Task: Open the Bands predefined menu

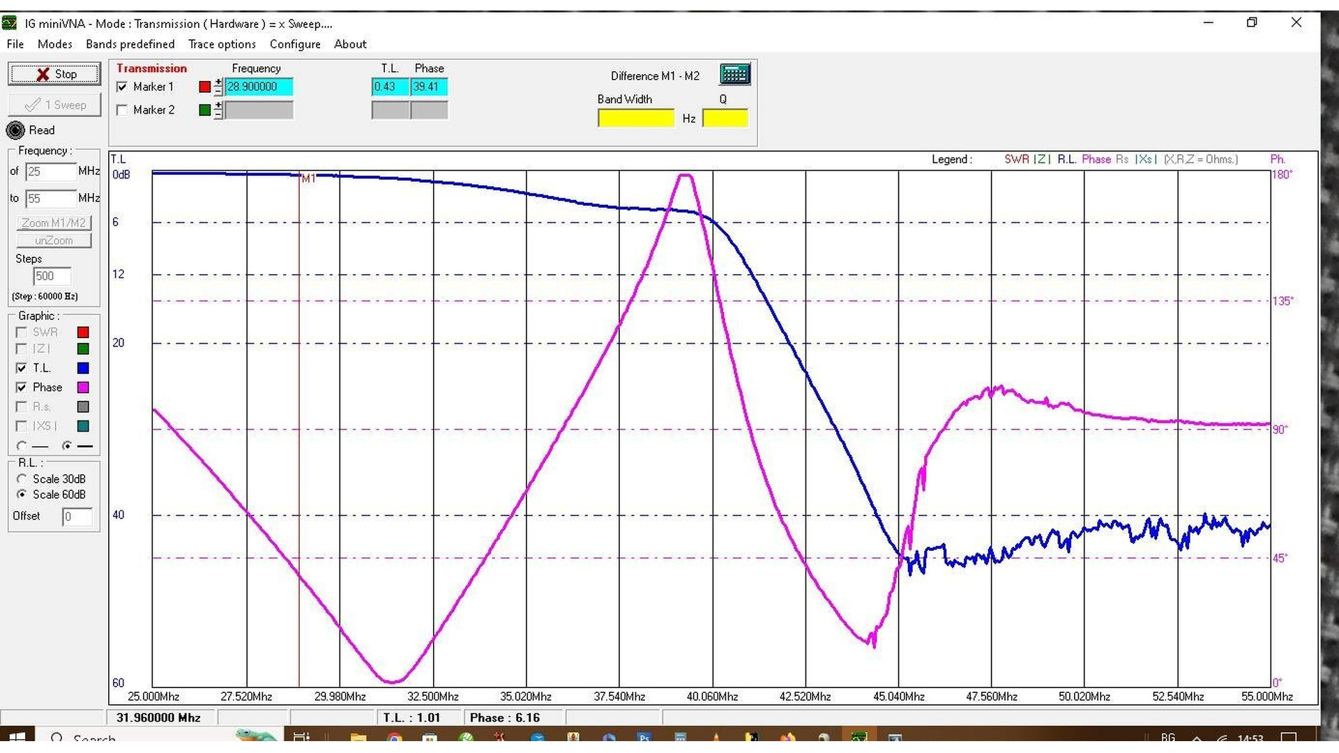Action: (x=130, y=44)
